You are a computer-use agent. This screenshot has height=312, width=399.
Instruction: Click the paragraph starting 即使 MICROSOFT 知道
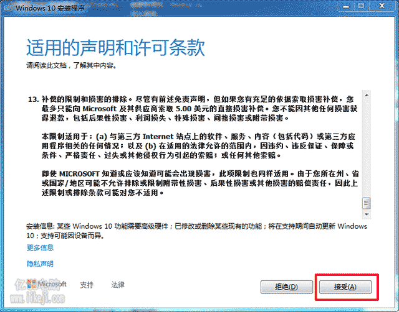coord(200,183)
